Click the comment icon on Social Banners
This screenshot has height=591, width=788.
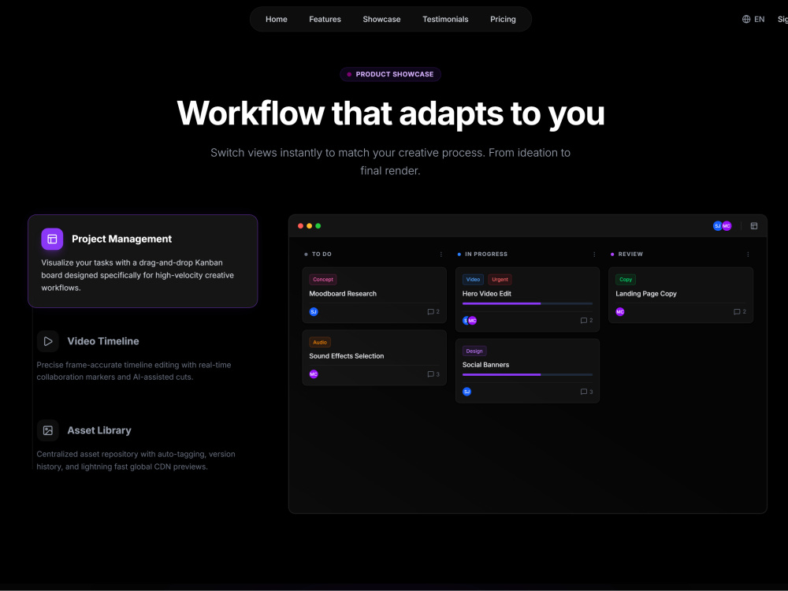pos(583,392)
